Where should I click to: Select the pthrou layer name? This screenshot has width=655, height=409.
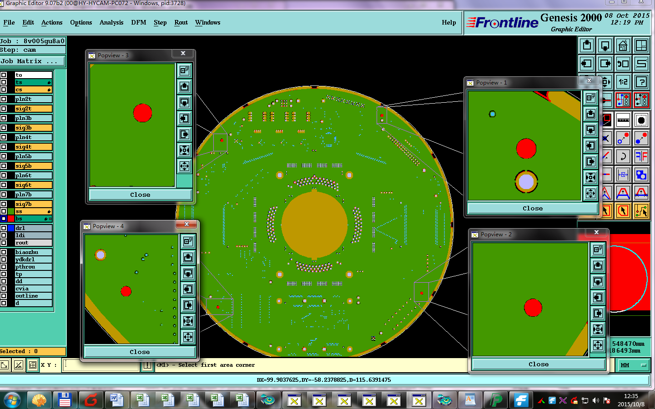[33, 267]
